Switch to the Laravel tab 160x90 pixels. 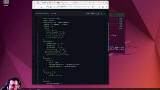tap(75, 3)
